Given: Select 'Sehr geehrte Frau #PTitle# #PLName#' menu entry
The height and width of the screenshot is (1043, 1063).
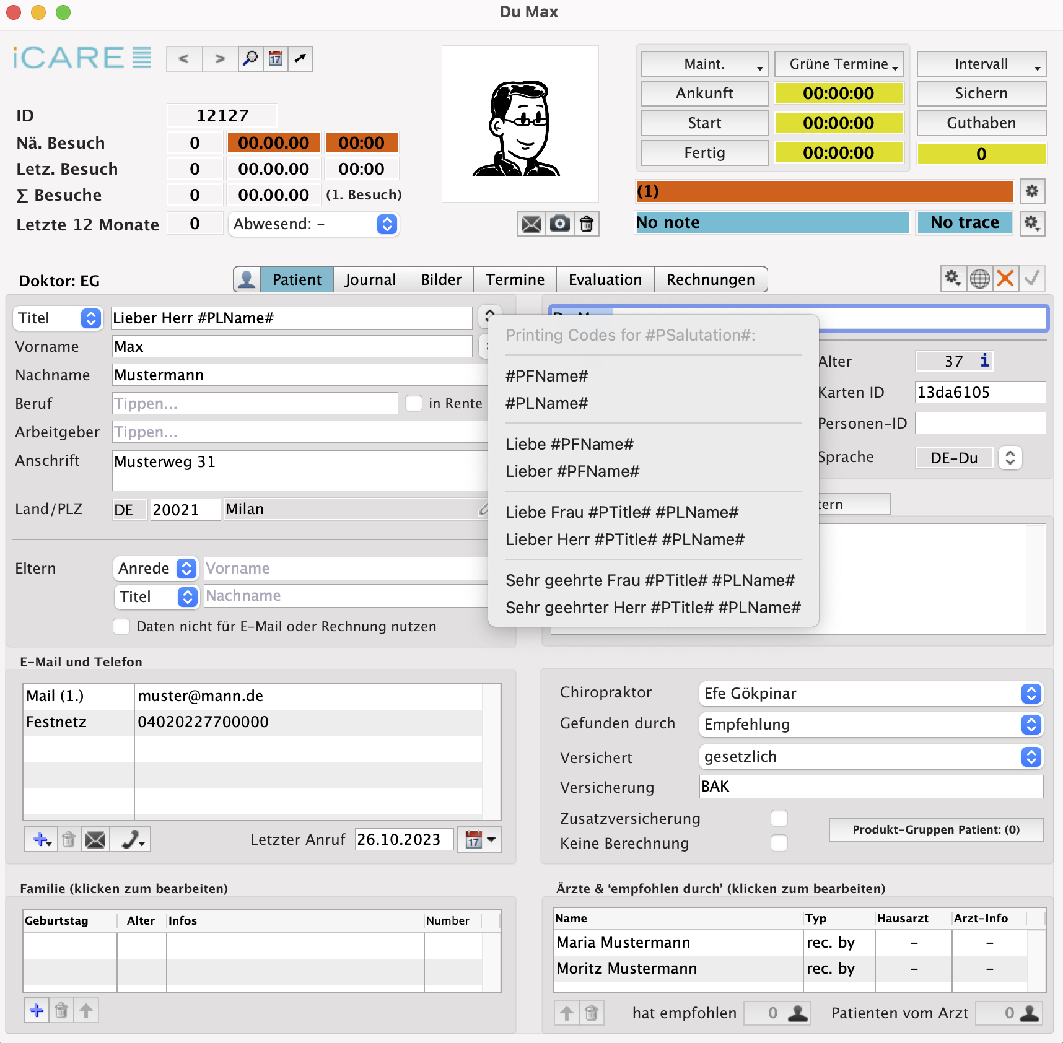Looking at the screenshot, I should [650, 580].
